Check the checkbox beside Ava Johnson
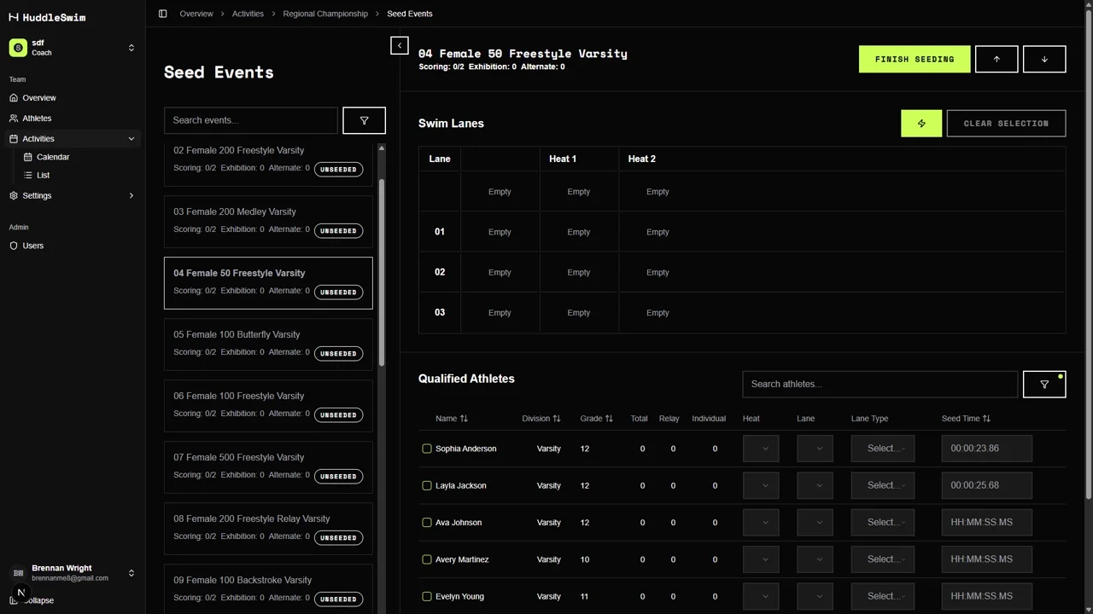 pos(426,522)
